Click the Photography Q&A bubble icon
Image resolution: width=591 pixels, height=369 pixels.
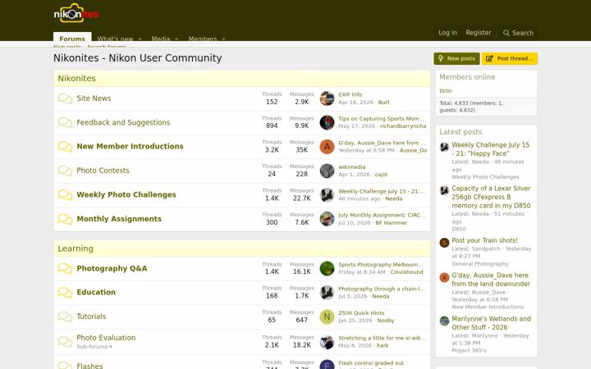click(x=65, y=268)
